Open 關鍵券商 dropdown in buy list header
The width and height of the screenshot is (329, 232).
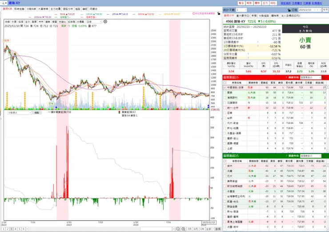310,78
